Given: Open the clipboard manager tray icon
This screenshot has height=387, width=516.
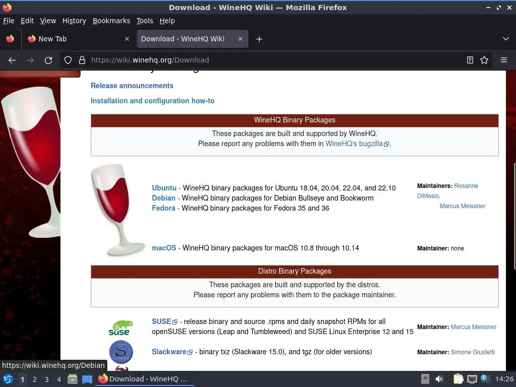Looking at the screenshot, I should point(458,379).
